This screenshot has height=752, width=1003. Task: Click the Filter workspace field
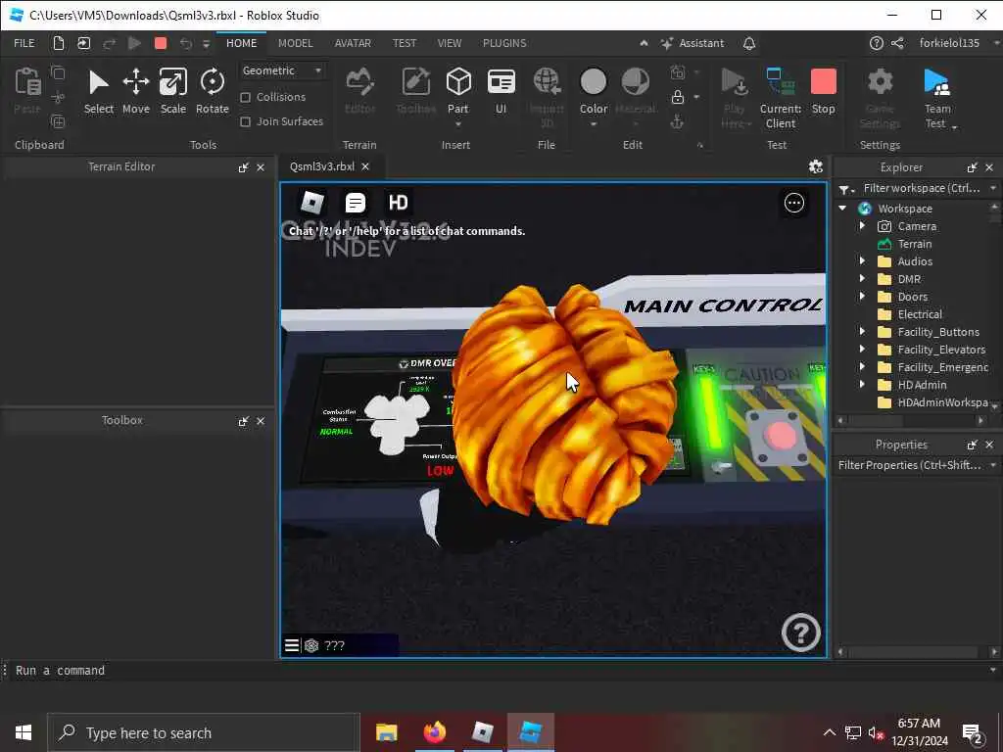click(x=921, y=188)
